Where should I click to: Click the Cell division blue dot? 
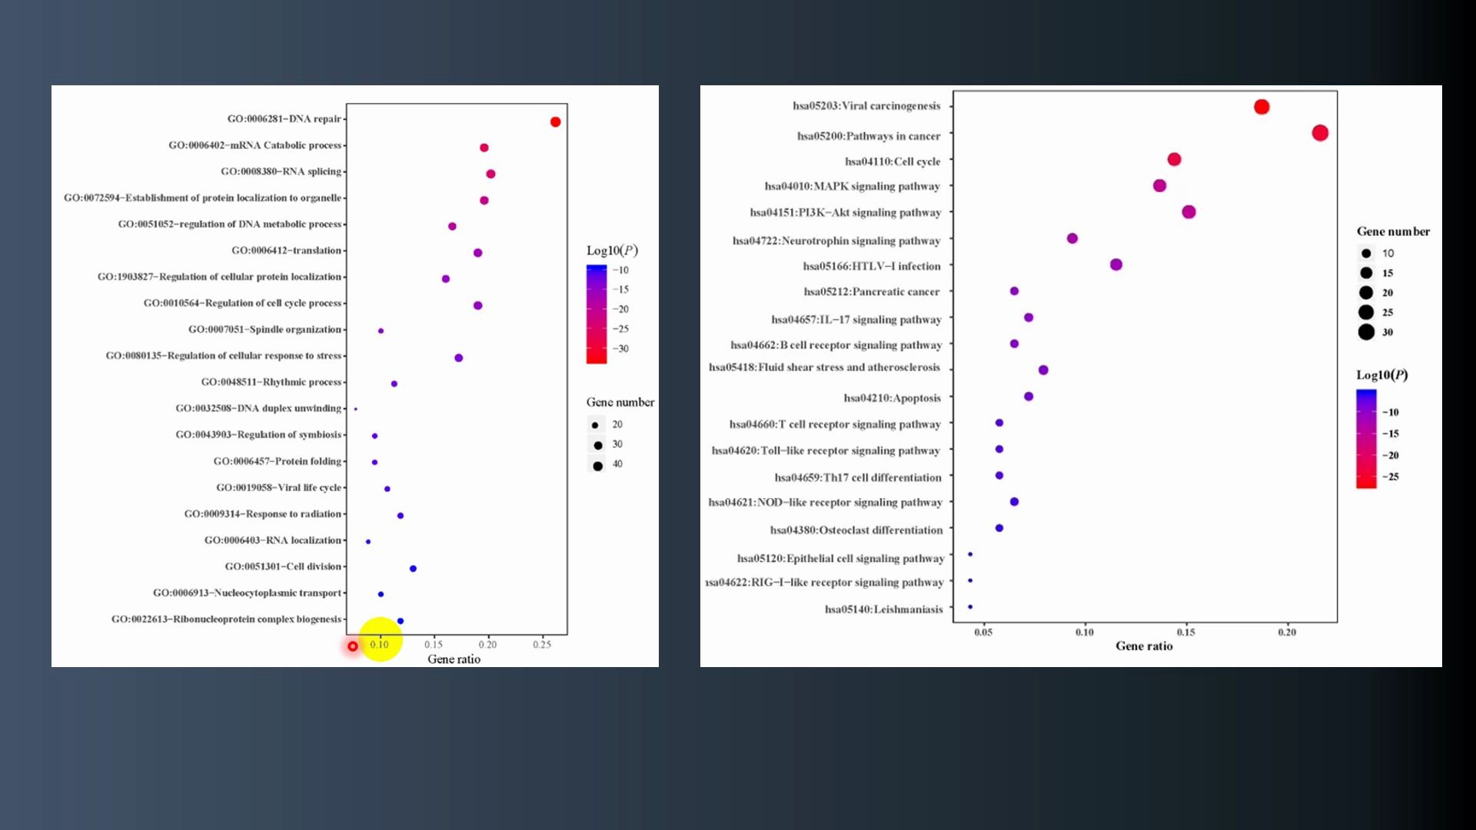click(413, 569)
